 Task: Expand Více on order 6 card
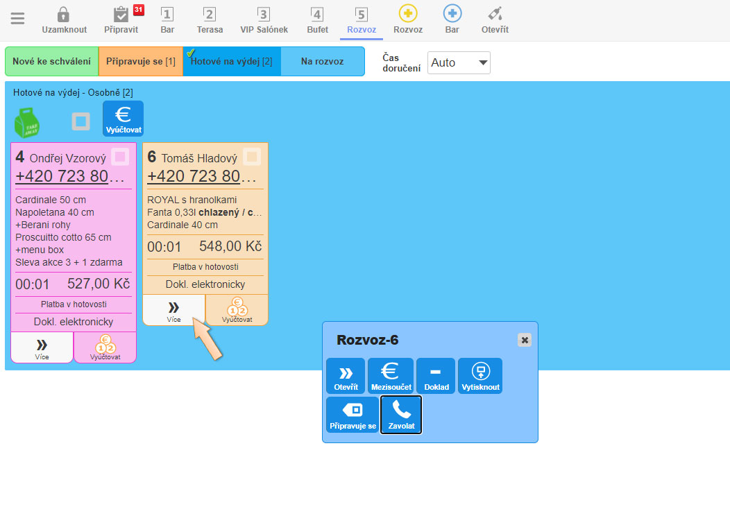(173, 310)
